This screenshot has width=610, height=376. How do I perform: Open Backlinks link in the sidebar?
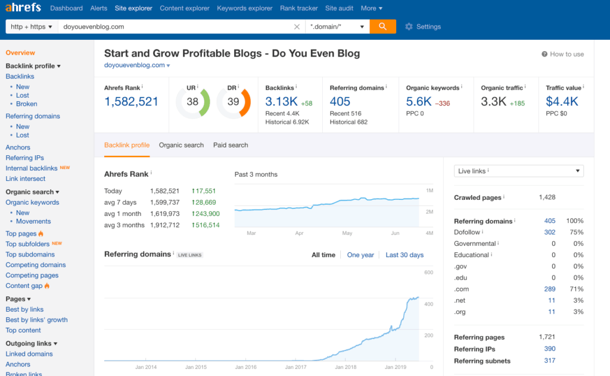(x=20, y=76)
